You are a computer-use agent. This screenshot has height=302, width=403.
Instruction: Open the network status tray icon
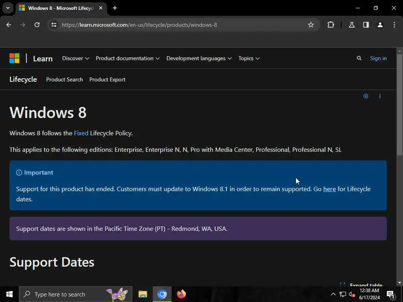(343, 294)
